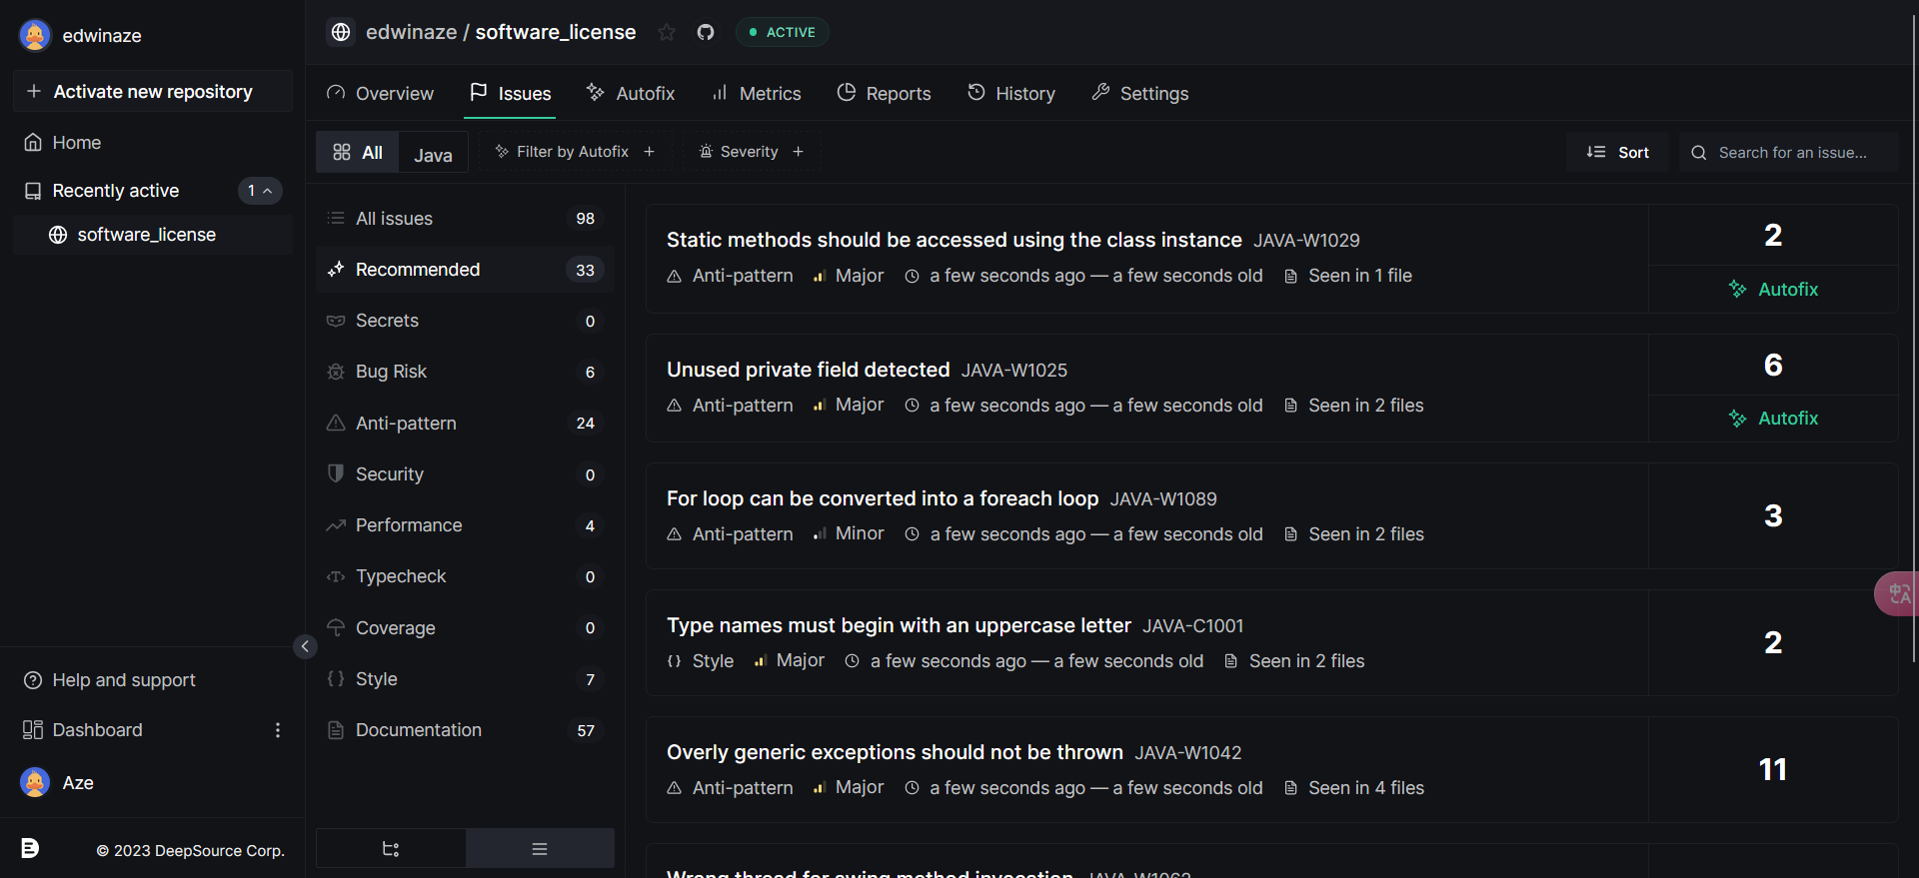1919x878 pixels.
Task: Collapse the left sidebar arrow
Action: (305, 646)
